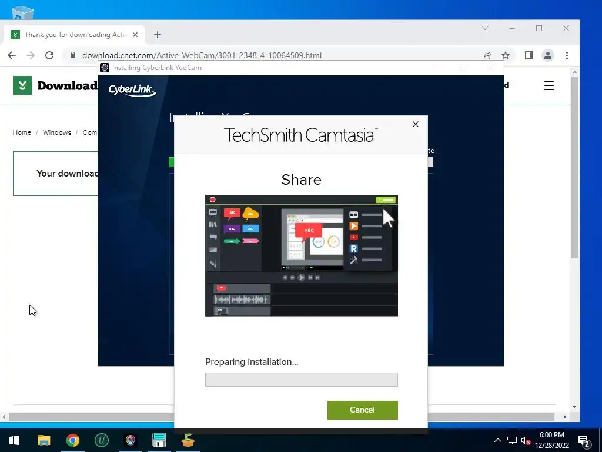Screen dimensions: 602x452
Task: Open the Camtasia setup box taskbar icon
Action: 188,440
